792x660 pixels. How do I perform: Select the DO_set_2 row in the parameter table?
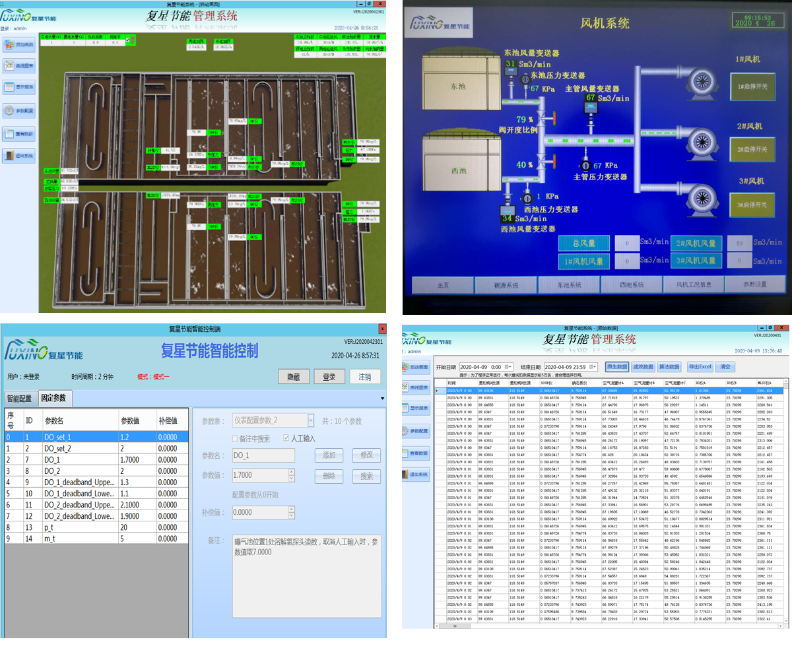95,448
